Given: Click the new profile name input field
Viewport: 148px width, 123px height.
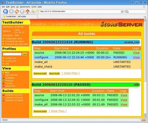Looking at the screenshot, I should (12, 54).
